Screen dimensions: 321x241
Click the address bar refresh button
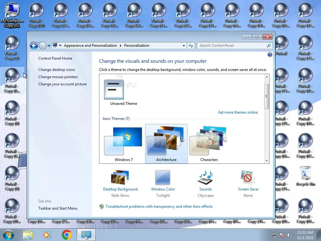[191, 46]
